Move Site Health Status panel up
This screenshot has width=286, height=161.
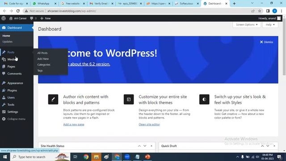pyautogui.click(x=139, y=146)
